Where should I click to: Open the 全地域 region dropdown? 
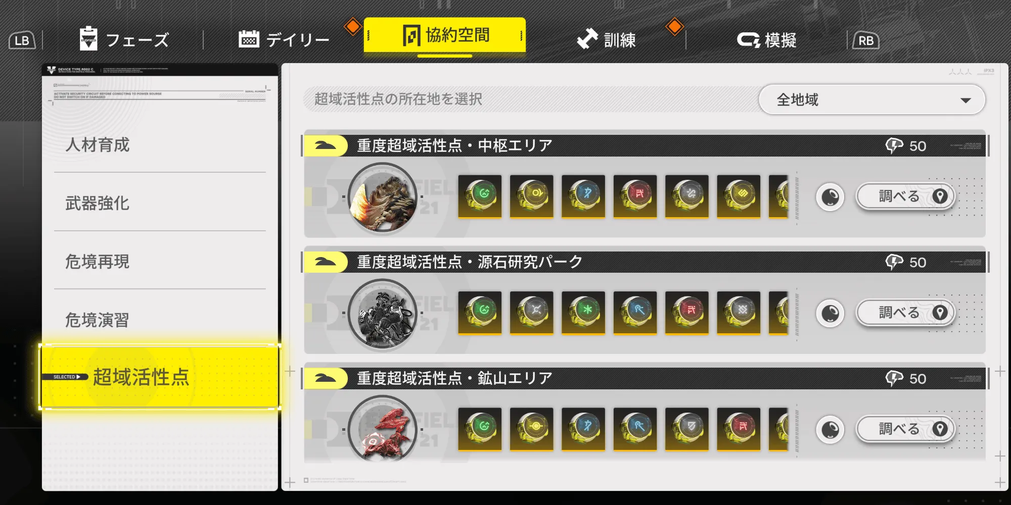coord(872,99)
